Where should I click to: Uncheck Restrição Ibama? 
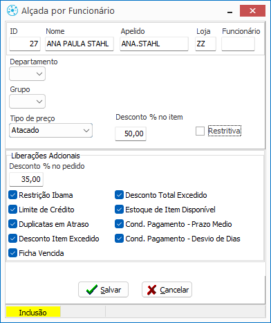[12, 195]
